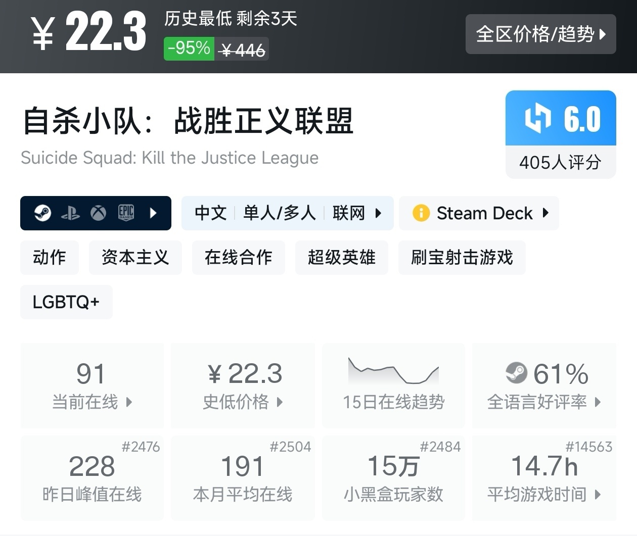View the 405人评分 ratings count

point(561,162)
